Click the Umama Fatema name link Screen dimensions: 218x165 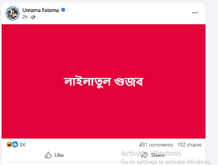pyautogui.click(x=41, y=10)
